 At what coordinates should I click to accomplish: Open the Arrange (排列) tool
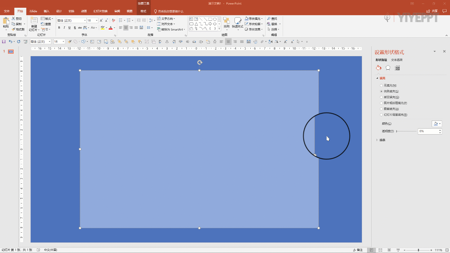[226, 22]
